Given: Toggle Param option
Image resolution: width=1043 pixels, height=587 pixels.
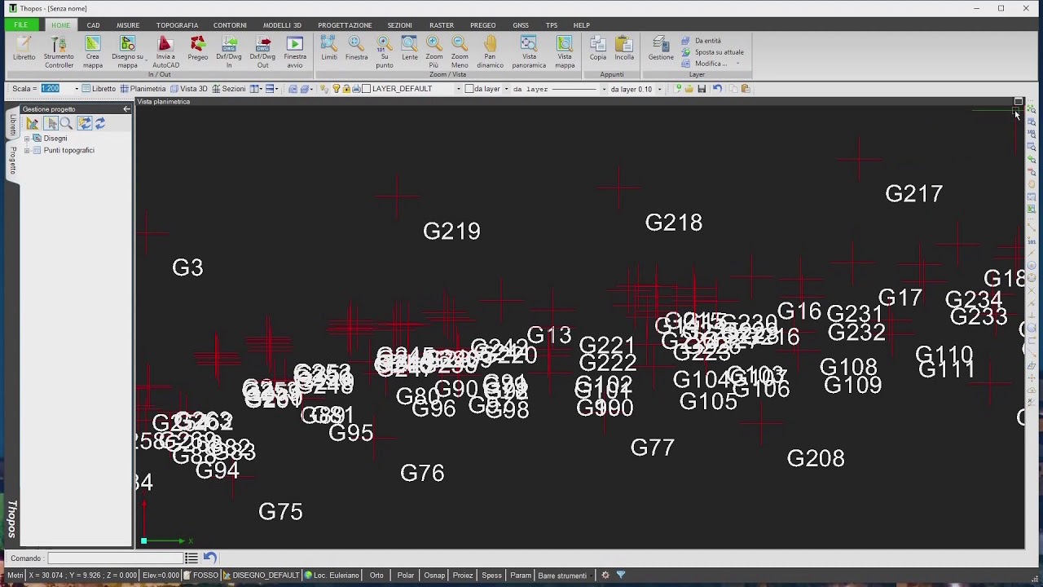Looking at the screenshot, I should (521, 575).
